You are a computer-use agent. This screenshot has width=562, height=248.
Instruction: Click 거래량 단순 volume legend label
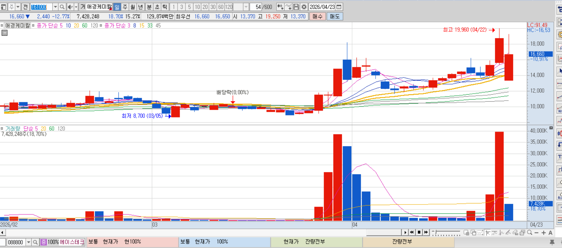point(21,129)
